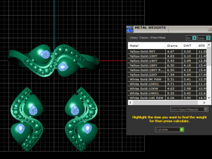Sort by the Grams column header

[x=174, y=45]
